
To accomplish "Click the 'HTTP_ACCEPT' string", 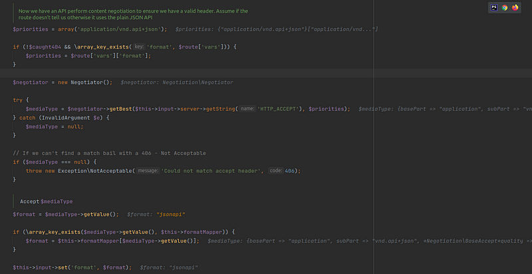I will [279, 109].
